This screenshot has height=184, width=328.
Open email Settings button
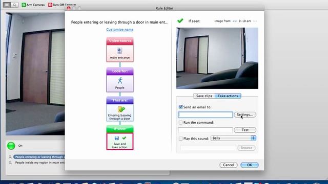click(245, 114)
